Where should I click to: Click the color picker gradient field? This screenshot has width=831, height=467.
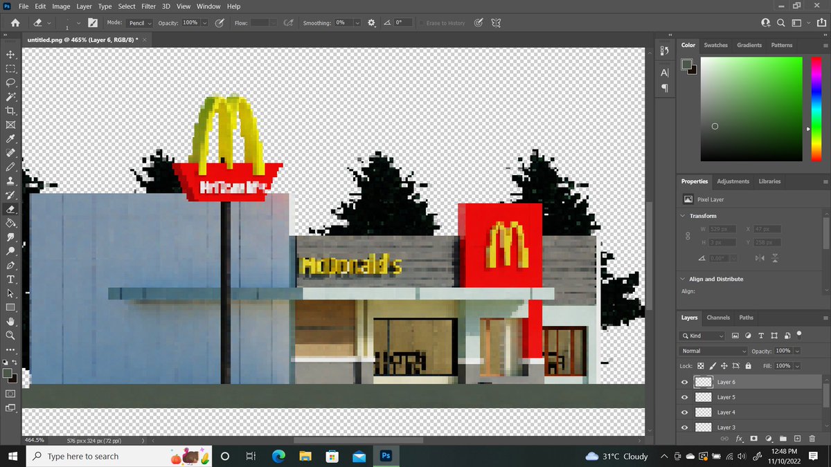pos(751,109)
